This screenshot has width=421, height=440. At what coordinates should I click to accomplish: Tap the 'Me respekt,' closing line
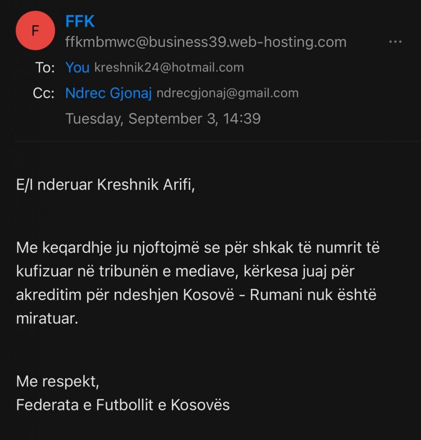coord(58,382)
